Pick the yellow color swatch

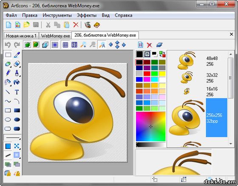(162, 74)
